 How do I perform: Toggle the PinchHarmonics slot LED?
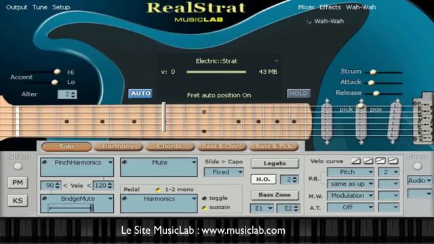[x=45, y=162]
